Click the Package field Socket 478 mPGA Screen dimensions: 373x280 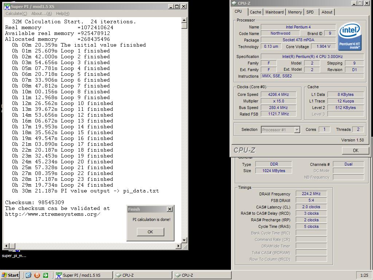(x=298, y=40)
